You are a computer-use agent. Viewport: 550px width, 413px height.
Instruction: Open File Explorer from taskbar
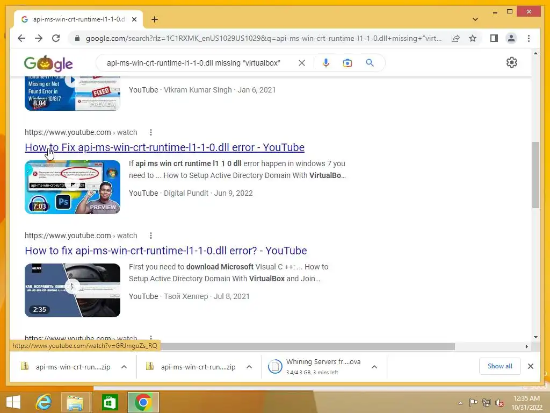point(75,402)
